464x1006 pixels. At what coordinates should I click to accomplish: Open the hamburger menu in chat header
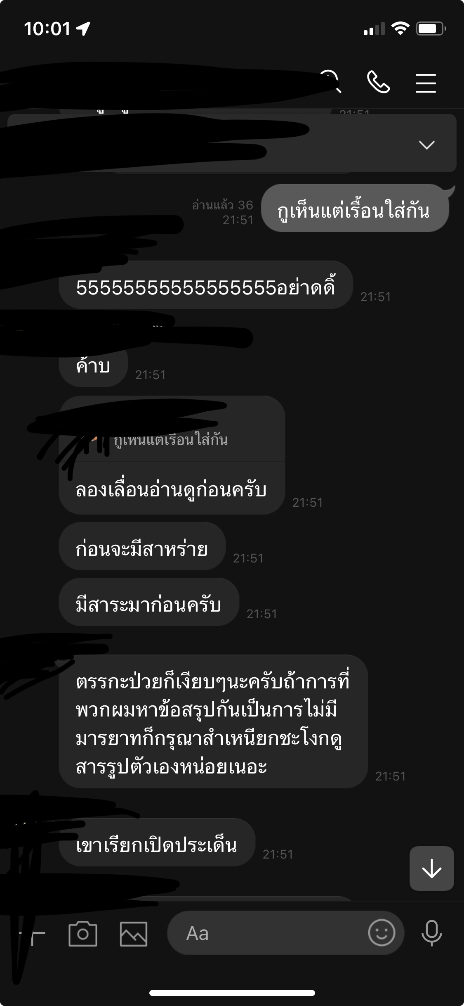coord(426,83)
